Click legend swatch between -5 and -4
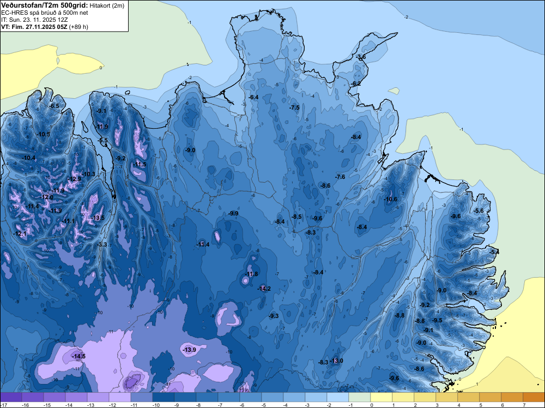The height and width of the screenshot is (408, 545). click(x=272, y=397)
